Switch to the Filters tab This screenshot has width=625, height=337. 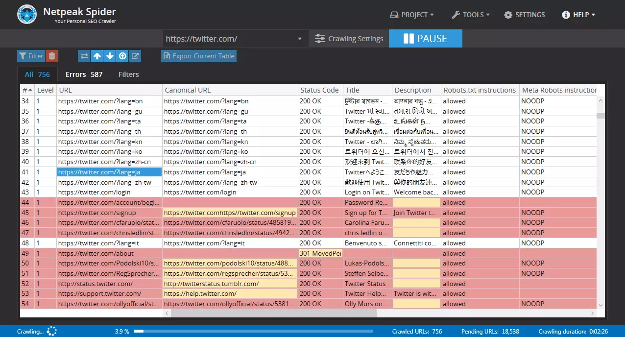coord(129,74)
